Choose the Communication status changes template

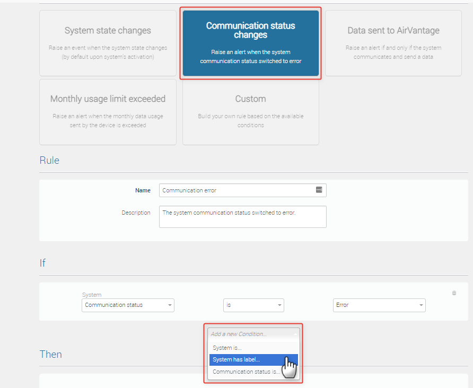(x=250, y=43)
